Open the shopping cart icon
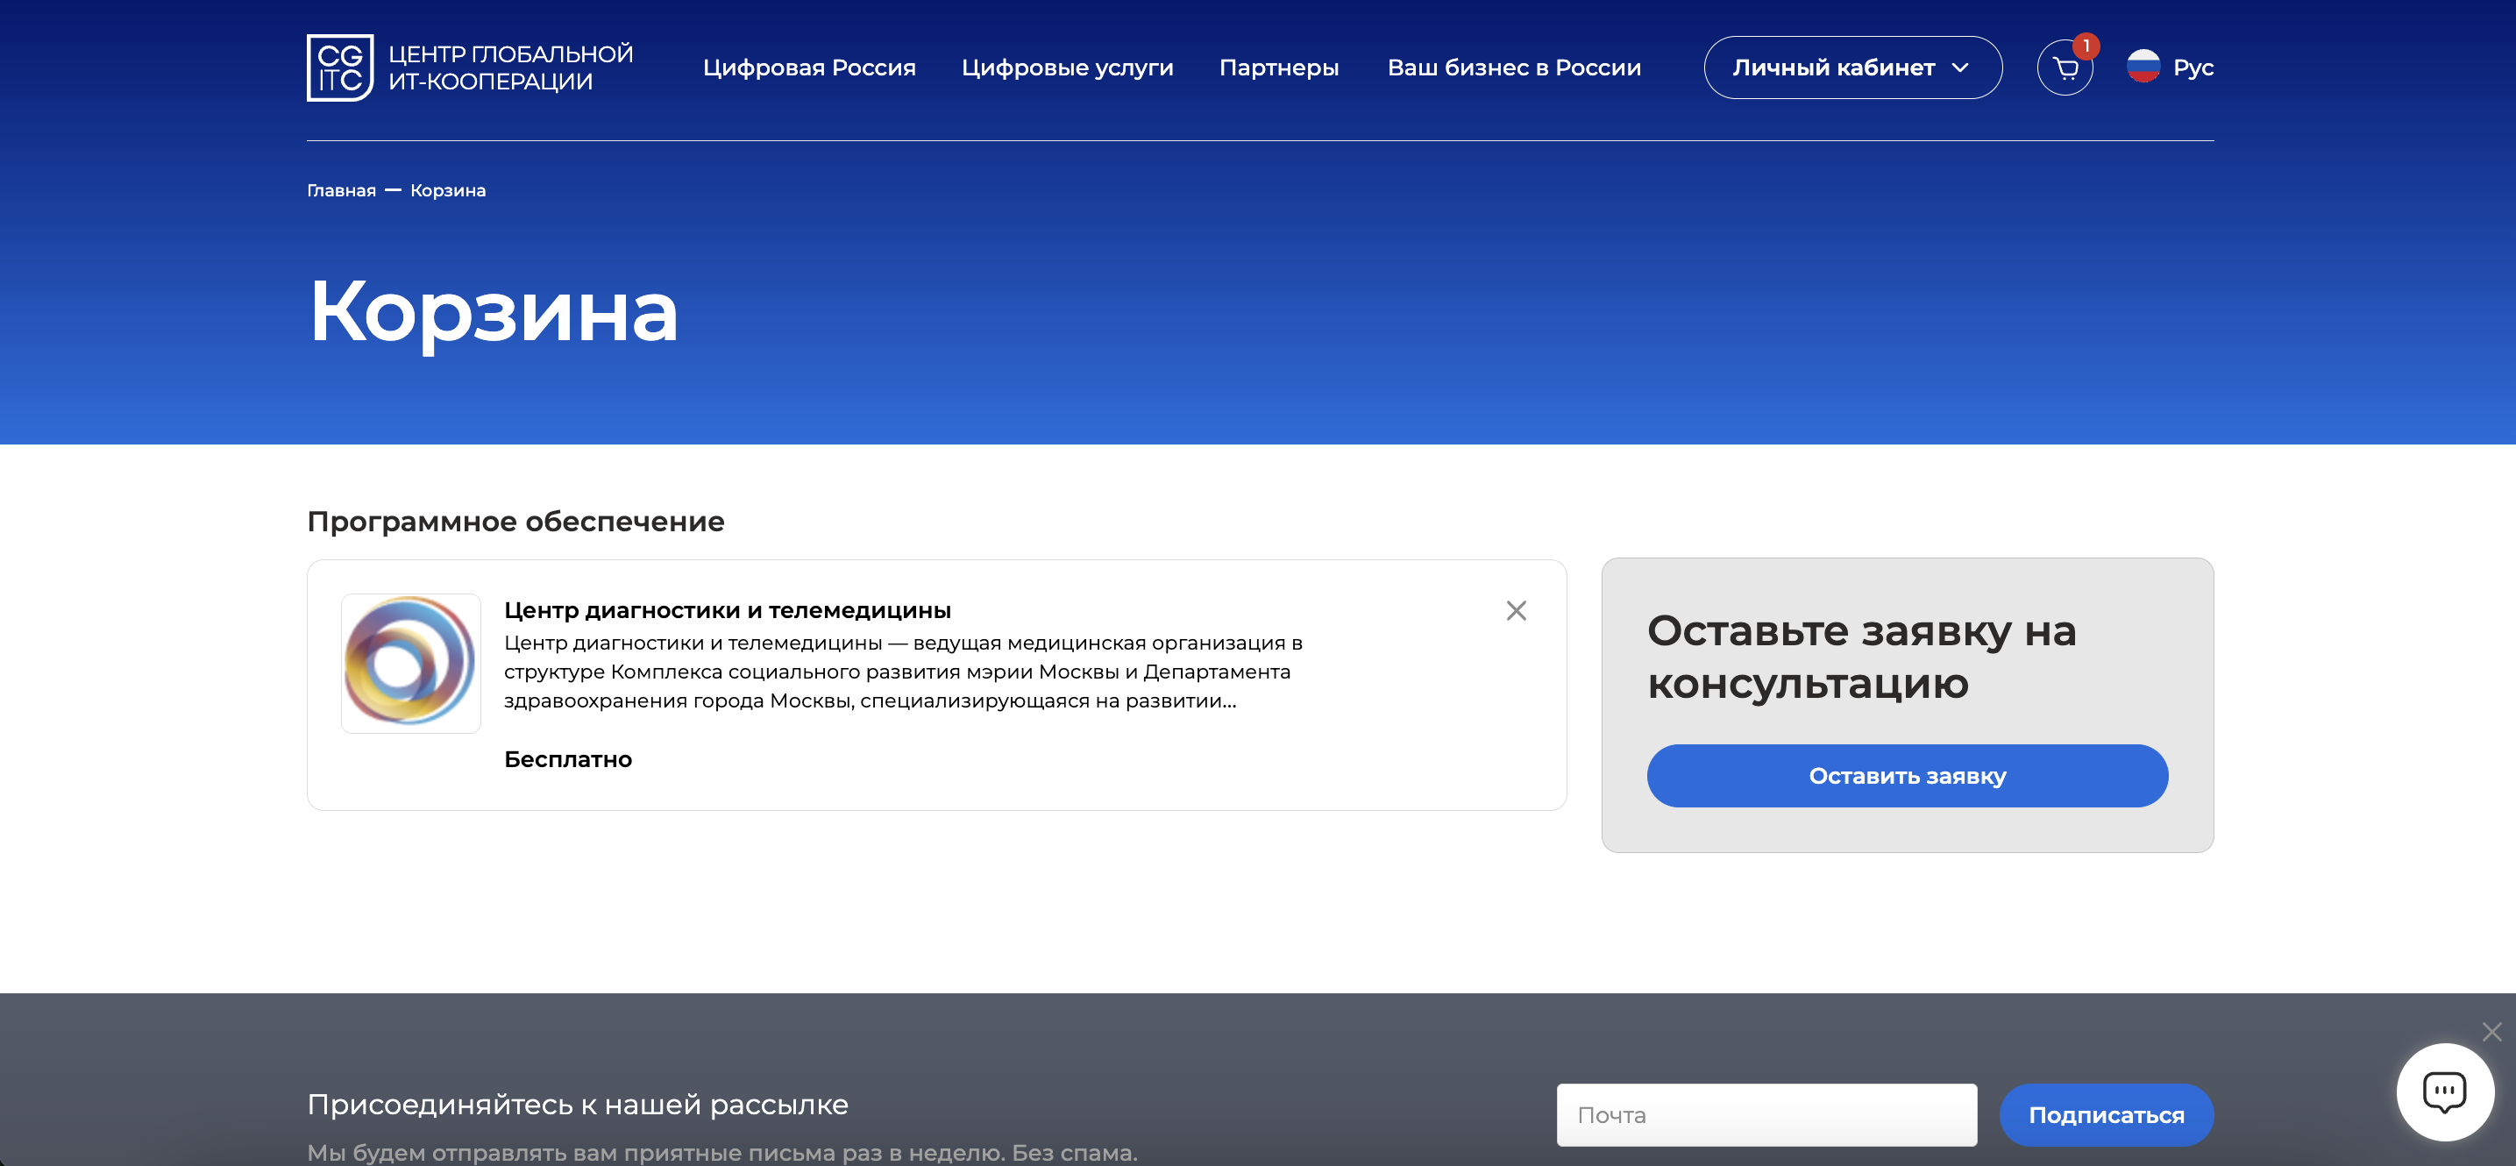 (2065, 68)
